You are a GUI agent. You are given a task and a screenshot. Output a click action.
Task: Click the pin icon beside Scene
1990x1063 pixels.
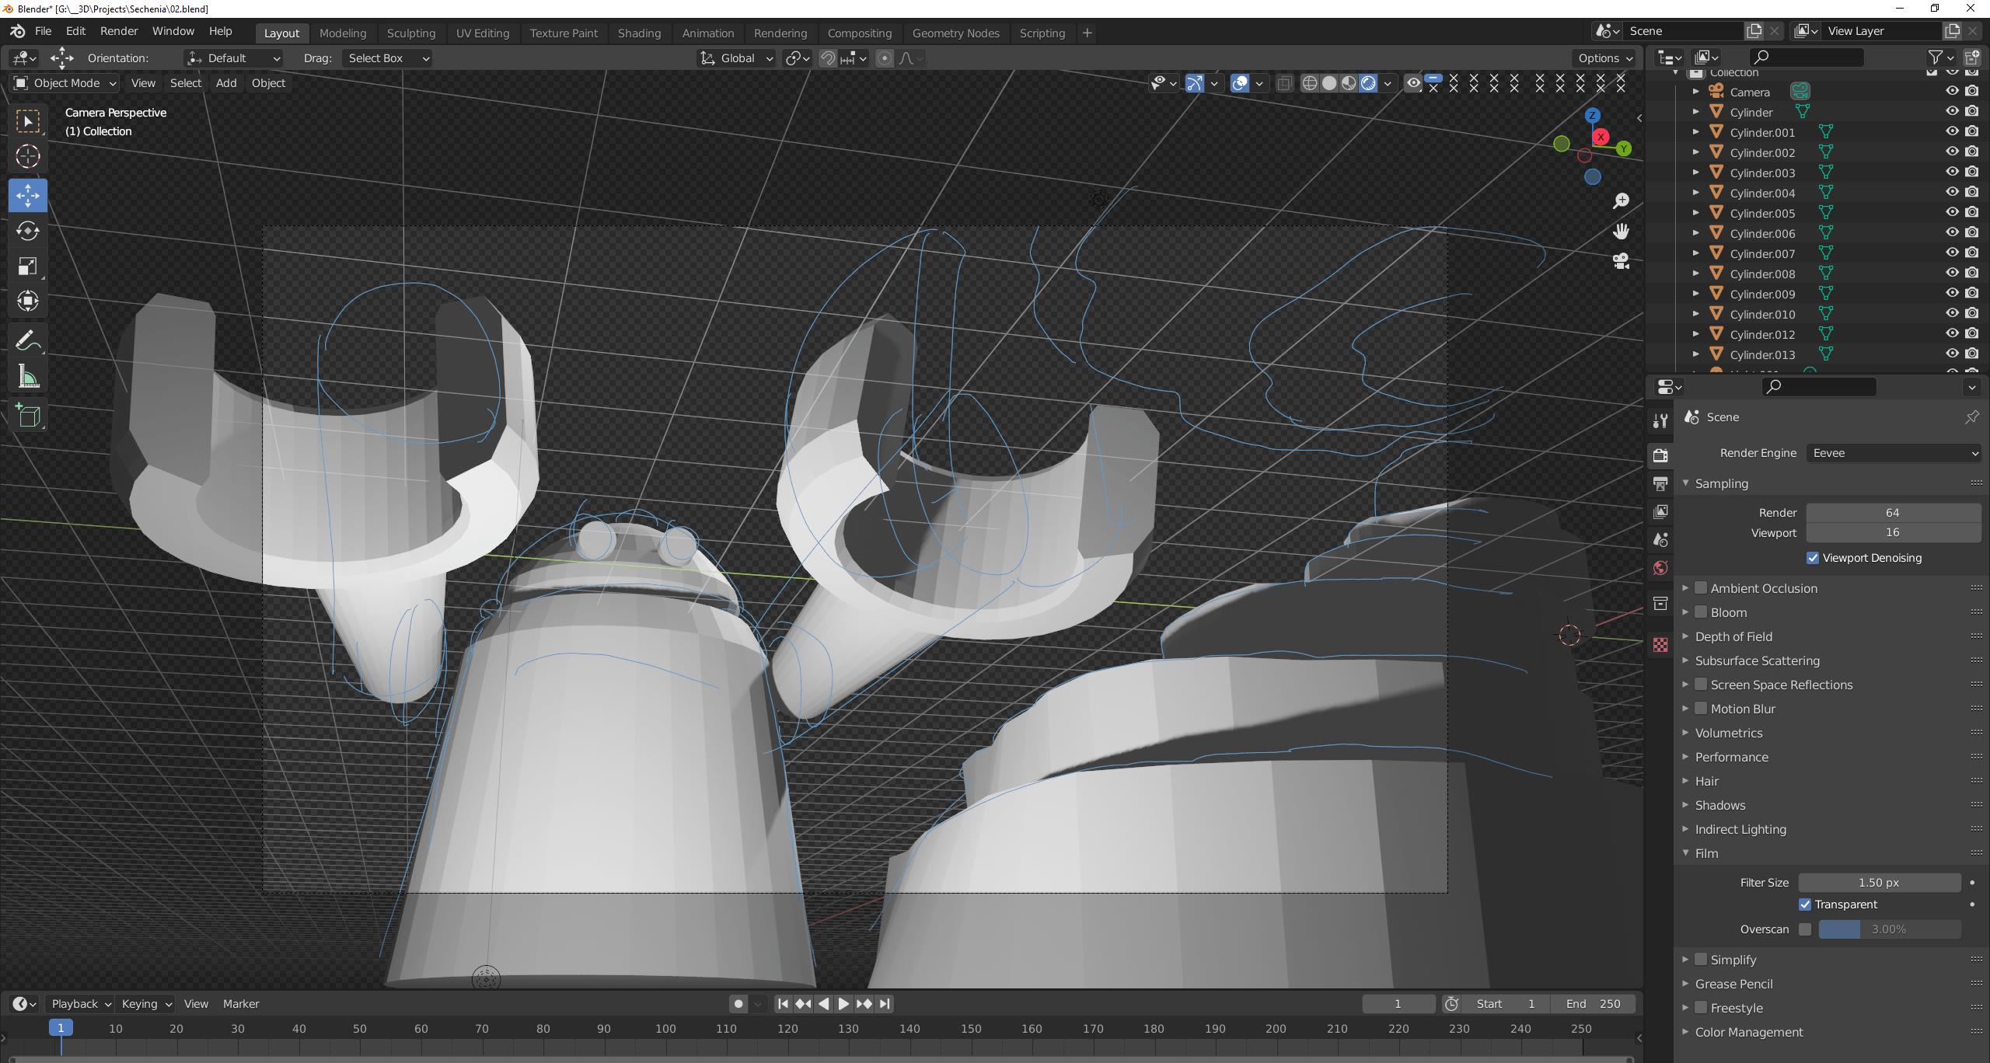click(1971, 417)
